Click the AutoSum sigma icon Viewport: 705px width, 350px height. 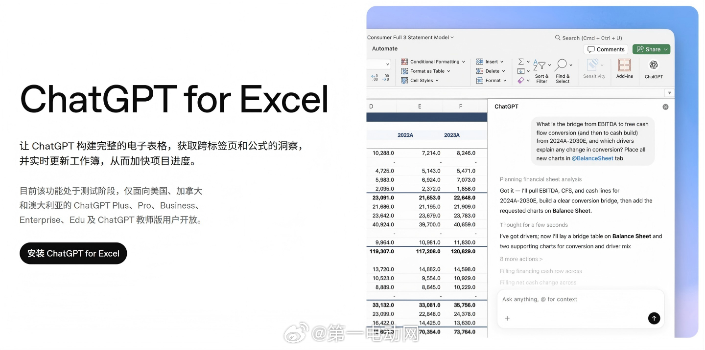coord(520,61)
